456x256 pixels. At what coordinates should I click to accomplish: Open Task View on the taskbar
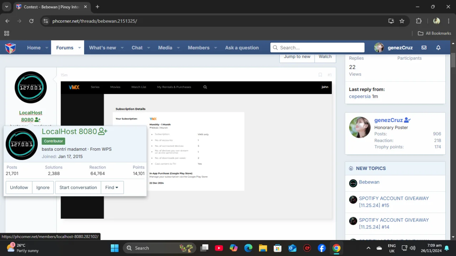pos(204,248)
